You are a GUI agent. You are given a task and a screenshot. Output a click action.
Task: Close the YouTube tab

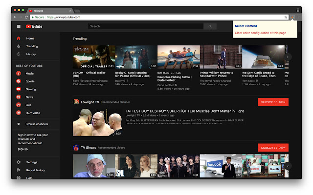pyautogui.click(x=70, y=11)
